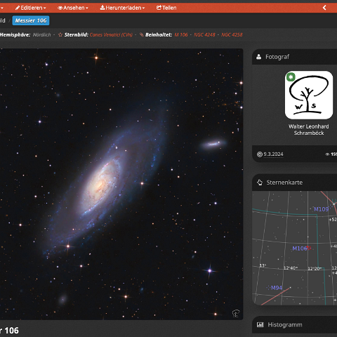Viewport: 337px width, 337px height.
Task: Click the publication date 9.3.2024
Action: pyautogui.click(x=273, y=154)
